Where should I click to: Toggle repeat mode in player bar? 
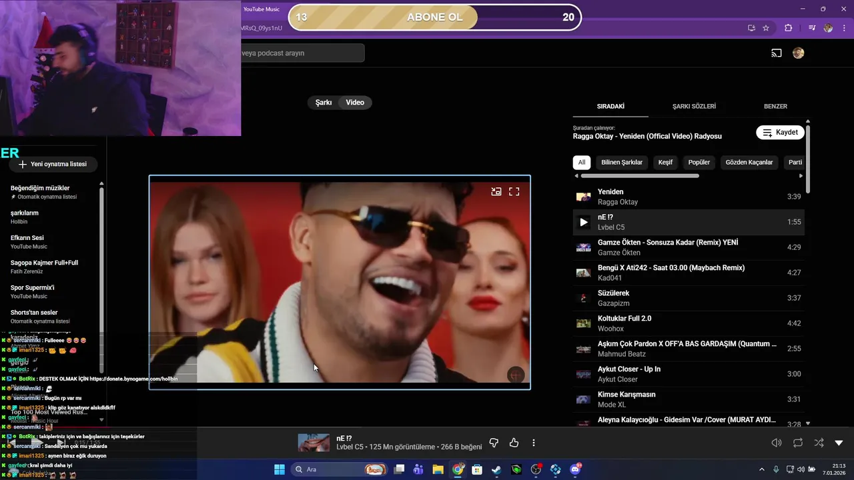click(798, 443)
